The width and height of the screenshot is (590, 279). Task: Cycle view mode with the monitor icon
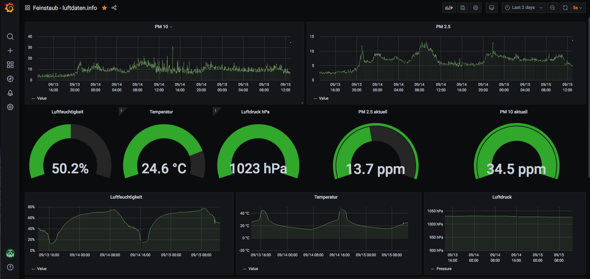click(492, 8)
